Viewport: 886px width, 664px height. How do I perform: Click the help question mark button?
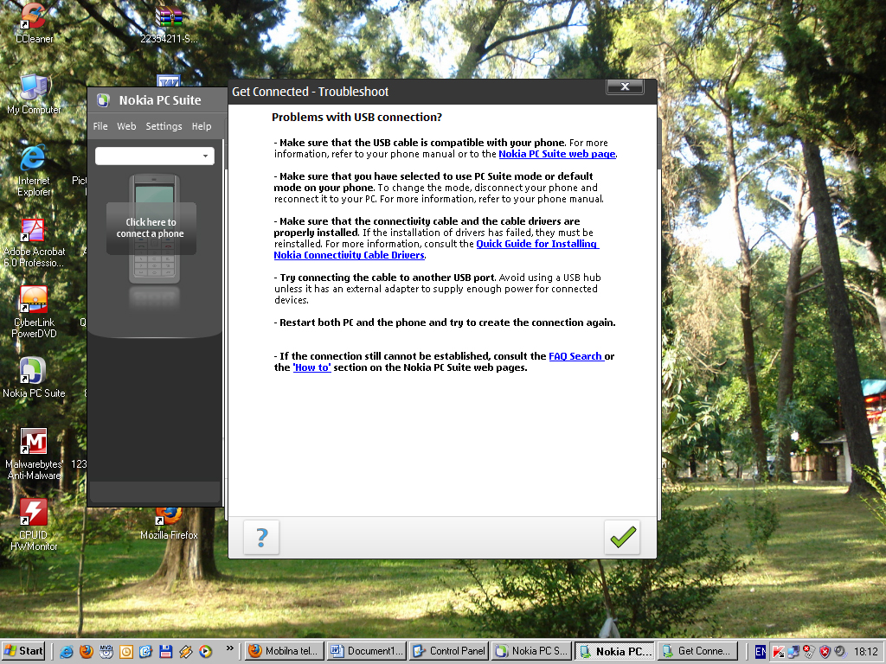tap(261, 537)
